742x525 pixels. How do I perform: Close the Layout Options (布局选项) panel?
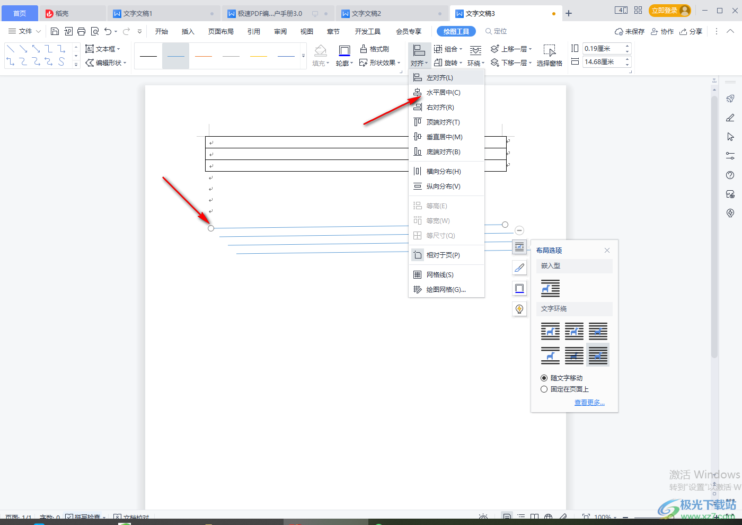(x=607, y=250)
